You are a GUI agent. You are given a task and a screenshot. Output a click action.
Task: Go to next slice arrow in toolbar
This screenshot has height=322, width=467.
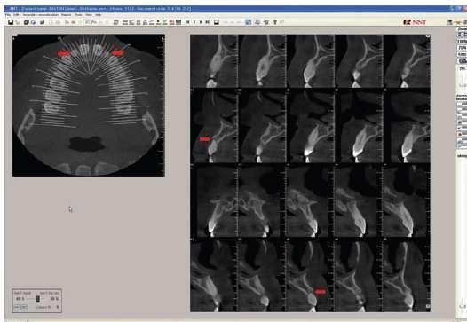201,22
